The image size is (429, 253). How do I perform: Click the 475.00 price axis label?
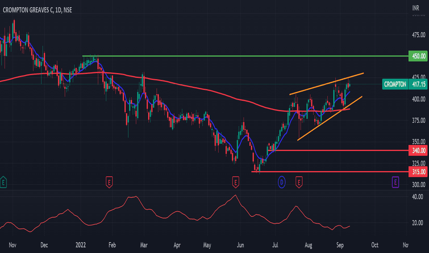click(x=418, y=35)
